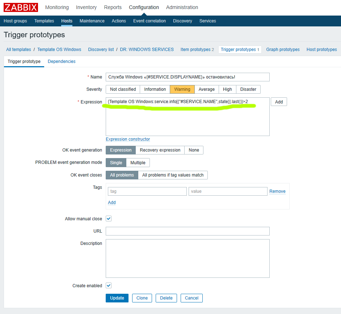Screen dimensions: 341x314
Task: Click the Description text area
Action: [x=188, y=259]
